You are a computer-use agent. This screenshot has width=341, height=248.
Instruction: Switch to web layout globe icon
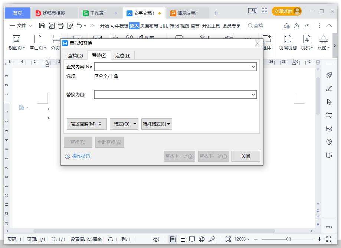pos(202,239)
